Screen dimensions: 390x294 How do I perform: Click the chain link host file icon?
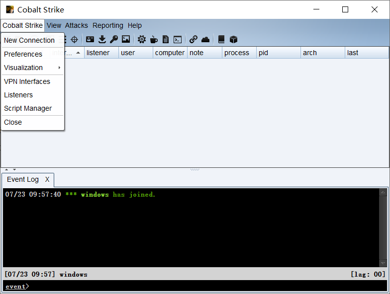coord(193,39)
